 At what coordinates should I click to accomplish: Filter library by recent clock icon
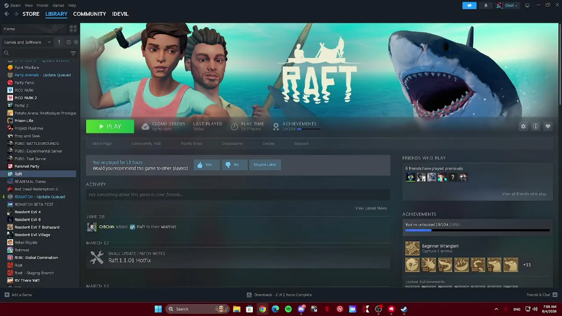[68, 42]
